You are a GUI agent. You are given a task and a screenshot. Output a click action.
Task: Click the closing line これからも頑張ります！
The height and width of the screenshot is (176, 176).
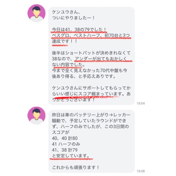pos(76,168)
